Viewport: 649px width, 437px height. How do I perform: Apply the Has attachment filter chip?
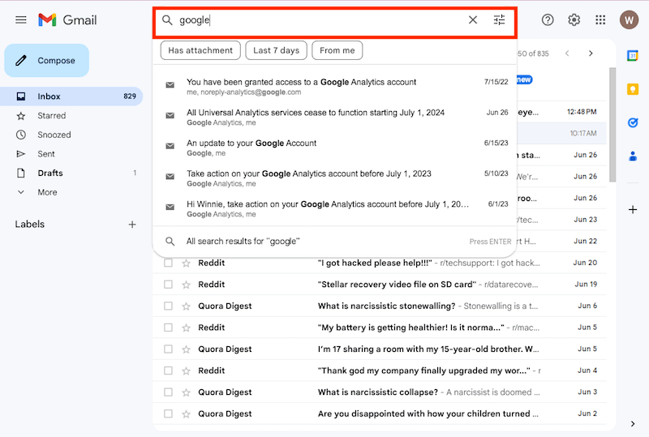200,50
